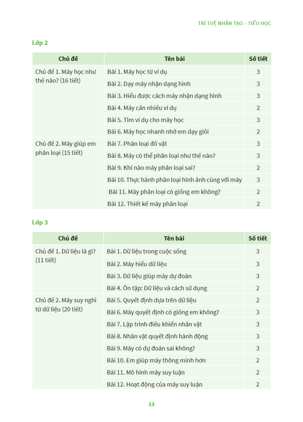Select row 'Bài 1. Máy học từ ví dụ'

pos(137,72)
